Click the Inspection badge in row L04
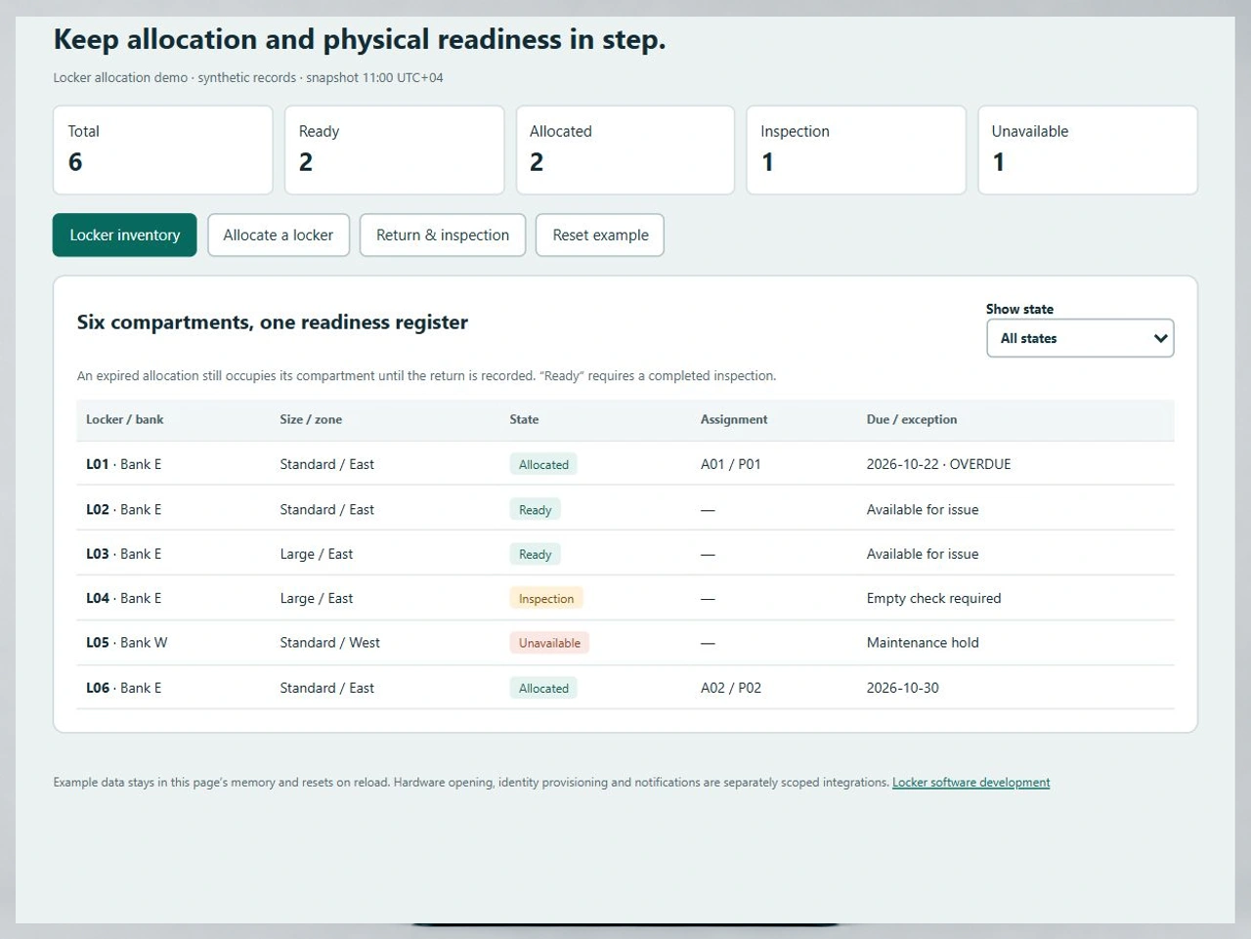 tap(546, 598)
